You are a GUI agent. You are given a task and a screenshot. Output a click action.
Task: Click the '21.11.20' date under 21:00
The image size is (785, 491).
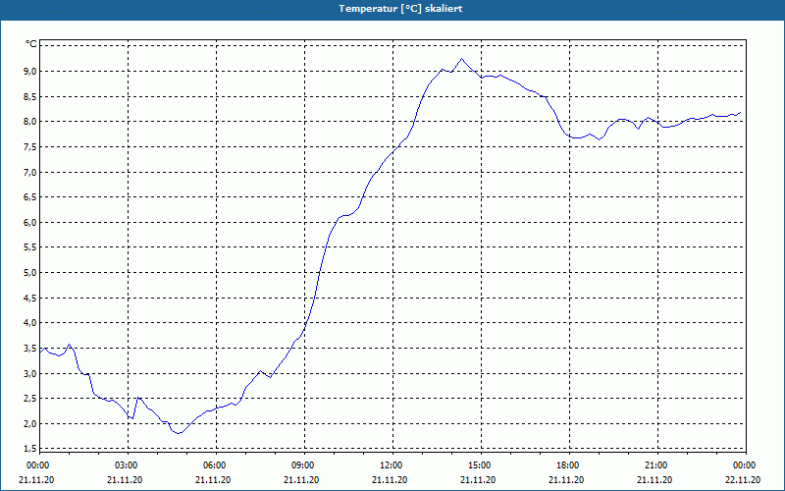pyautogui.click(x=654, y=480)
